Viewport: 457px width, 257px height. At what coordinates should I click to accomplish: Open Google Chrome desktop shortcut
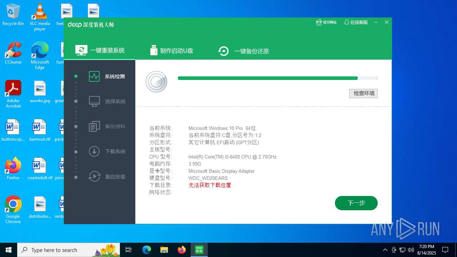(x=13, y=210)
